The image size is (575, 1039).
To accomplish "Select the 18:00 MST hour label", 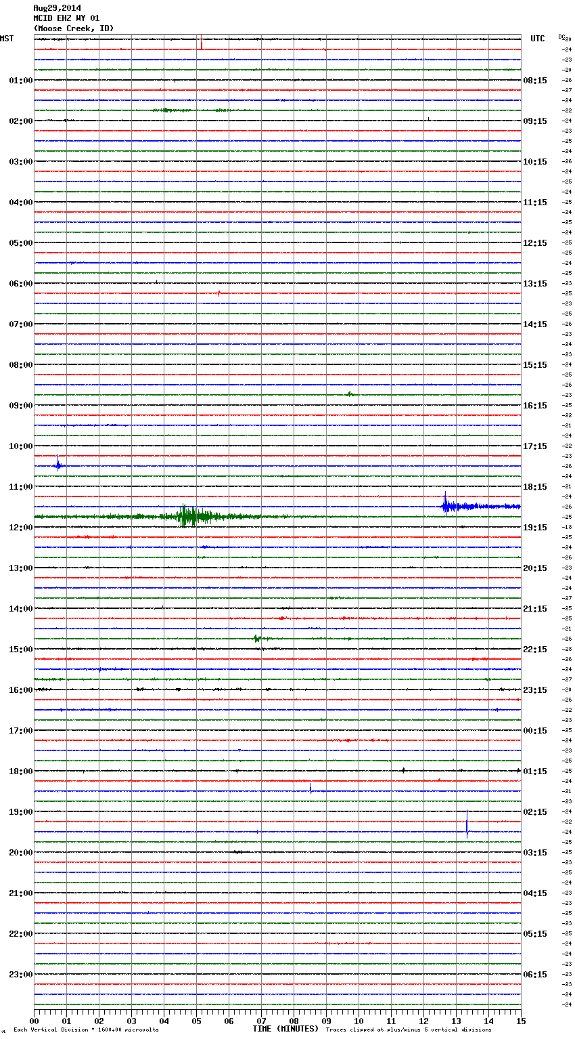I will tap(21, 771).
